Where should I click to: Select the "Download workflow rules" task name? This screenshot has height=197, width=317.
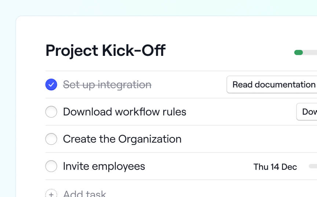pyautogui.click(x=124, y=112)
